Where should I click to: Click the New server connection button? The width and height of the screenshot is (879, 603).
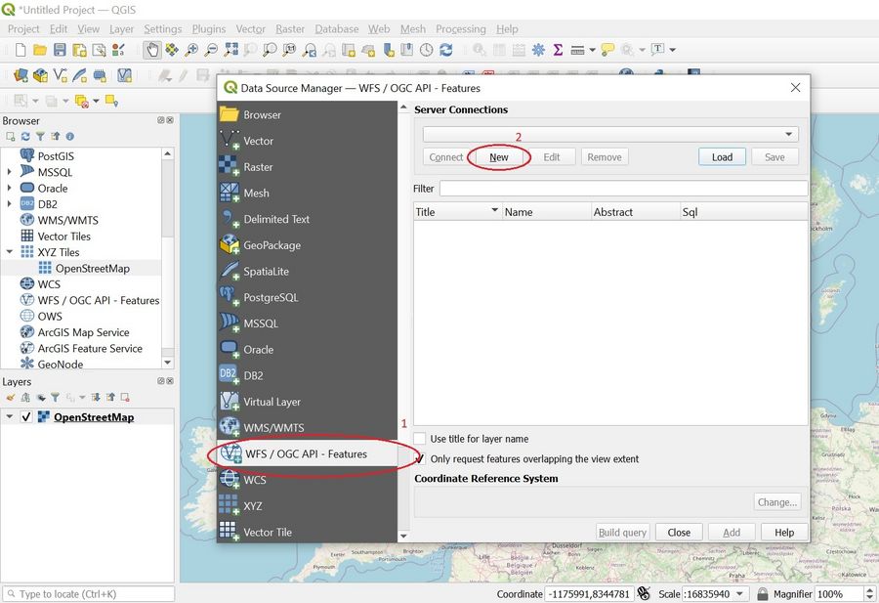click(x=499, y=157)
